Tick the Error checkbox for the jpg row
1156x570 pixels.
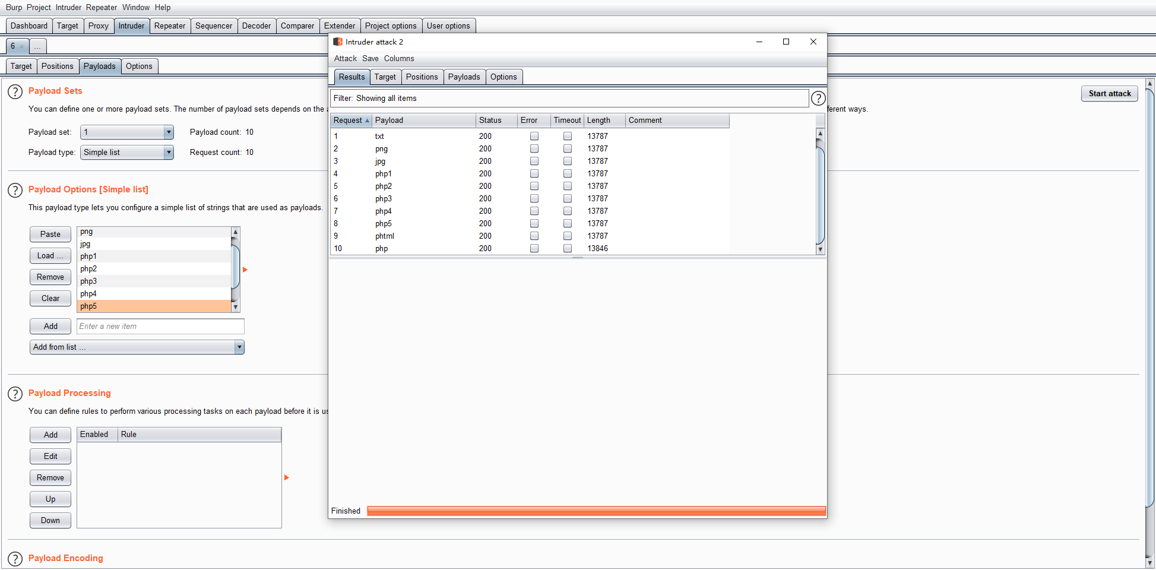[534, 161]
